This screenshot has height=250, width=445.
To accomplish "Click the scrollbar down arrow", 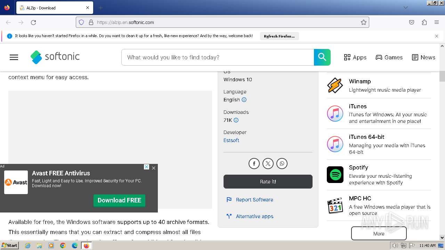I will (x=442, y=237).
